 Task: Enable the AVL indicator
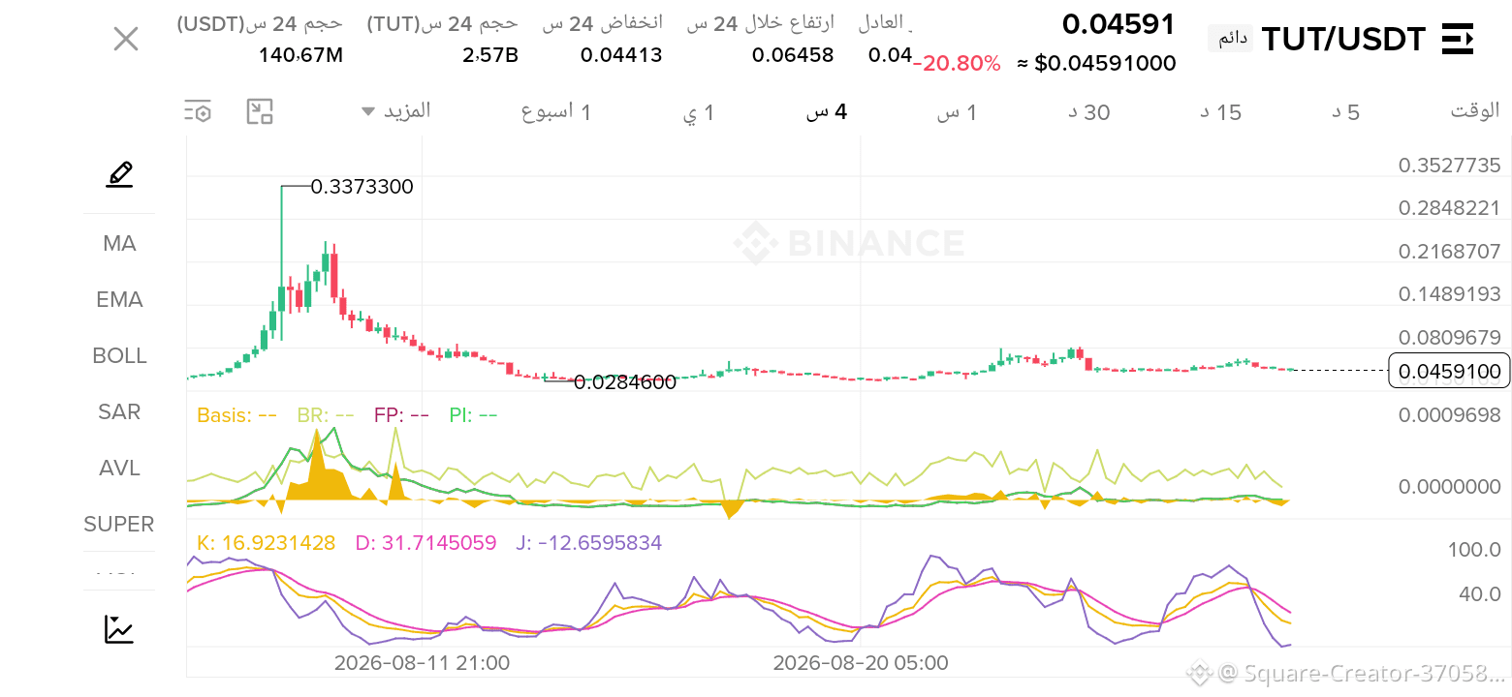click(x=119, y=468)
